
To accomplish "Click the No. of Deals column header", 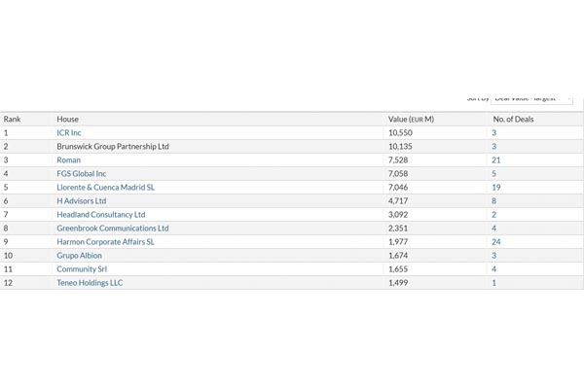I will [513, 119].
